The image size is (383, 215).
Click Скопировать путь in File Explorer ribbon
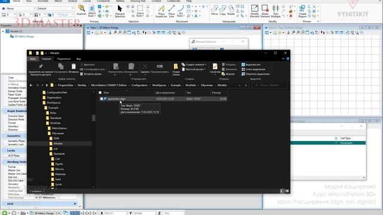[92, 69]
